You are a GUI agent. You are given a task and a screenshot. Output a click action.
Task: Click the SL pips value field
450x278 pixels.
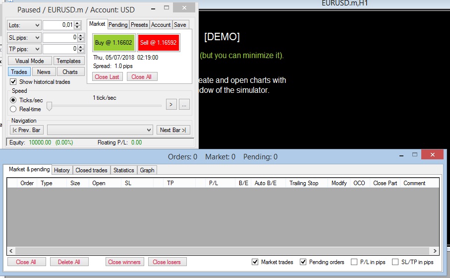60,38
